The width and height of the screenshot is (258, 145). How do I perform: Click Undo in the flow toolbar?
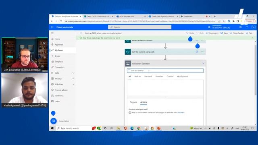tap(190, 33)
